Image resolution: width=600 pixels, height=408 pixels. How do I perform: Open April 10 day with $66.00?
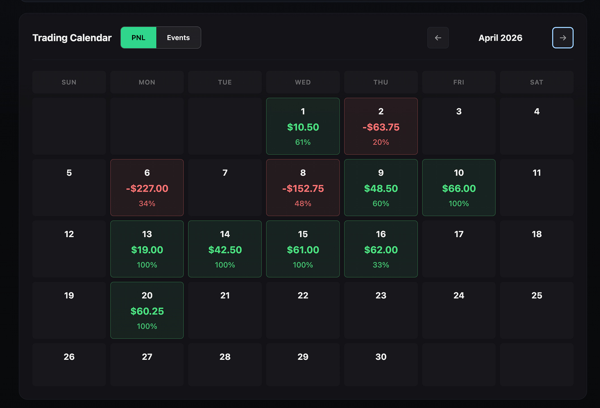459,188
